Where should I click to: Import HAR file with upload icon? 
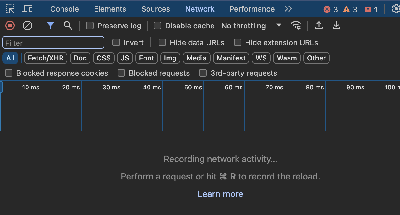(319, 26)
